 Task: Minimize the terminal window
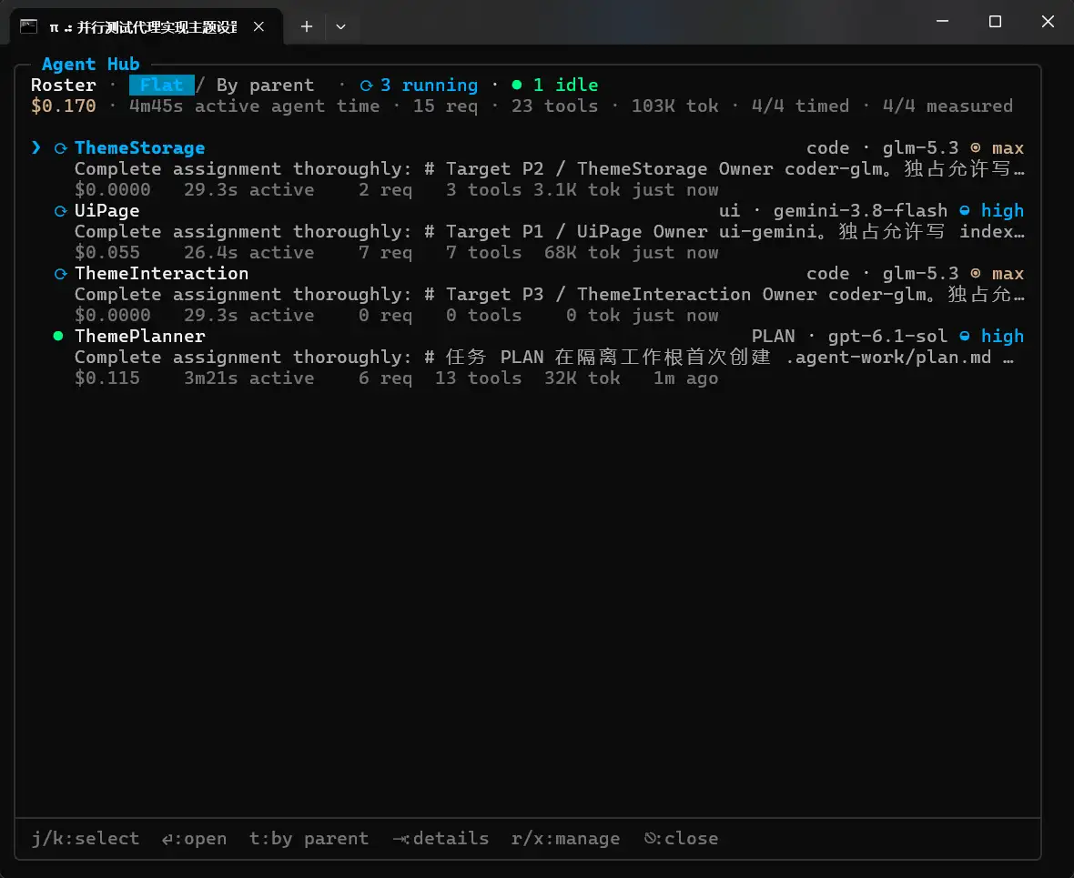click(943, 22)
